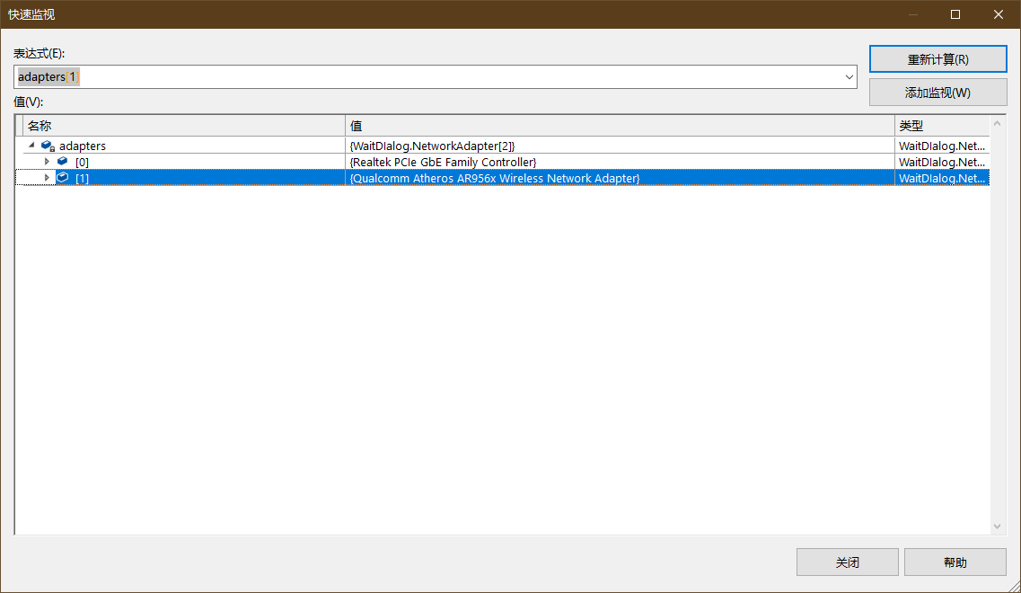This screenshot has height=593, width=1021.
Task: Click the type cell of [1] row
Action: click(x=942, y=178)
